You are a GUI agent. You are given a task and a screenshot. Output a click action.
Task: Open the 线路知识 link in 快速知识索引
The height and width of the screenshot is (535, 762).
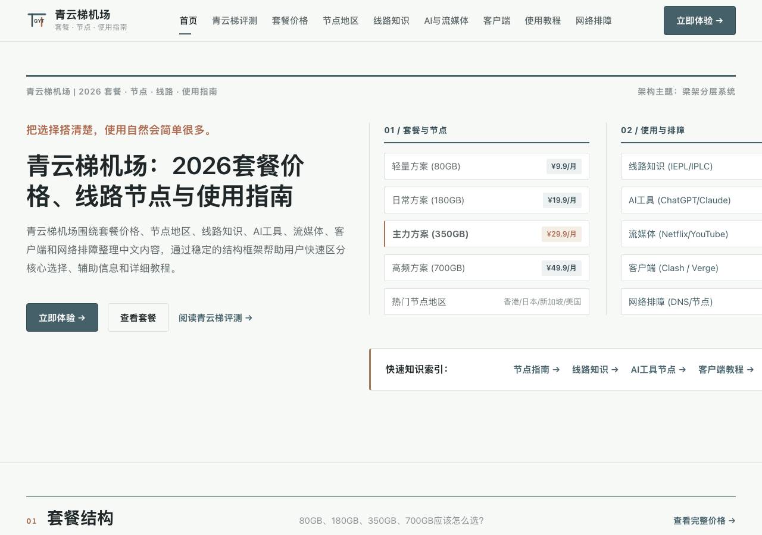pos(595,370)
